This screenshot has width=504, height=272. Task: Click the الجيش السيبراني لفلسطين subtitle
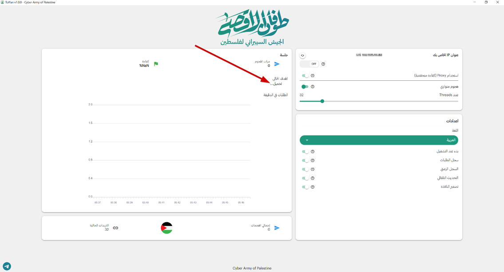[x=252, y=42]
